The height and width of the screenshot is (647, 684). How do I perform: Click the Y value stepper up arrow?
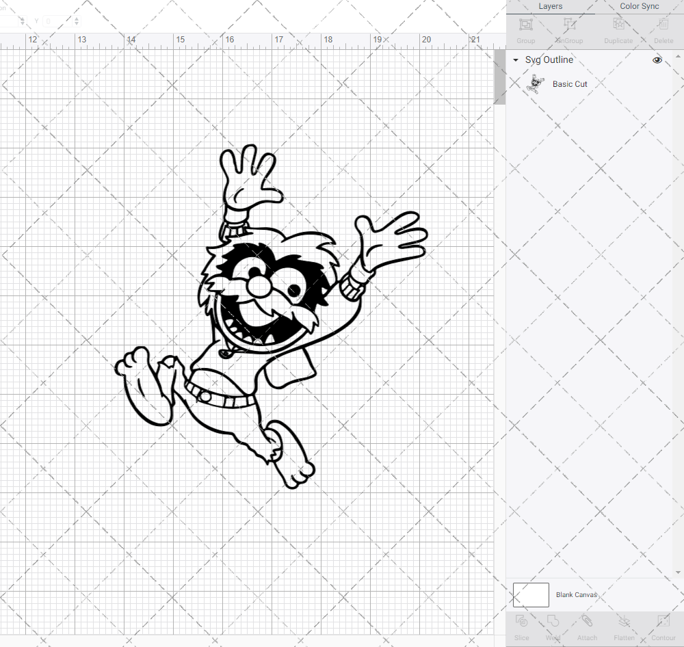click(x=75, y=18)
